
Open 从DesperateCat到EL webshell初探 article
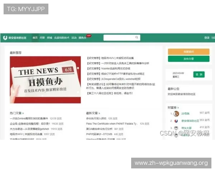113,79
